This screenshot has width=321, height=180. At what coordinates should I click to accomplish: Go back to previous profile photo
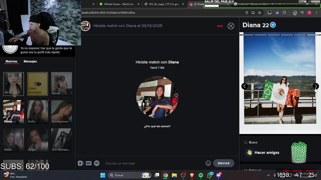point(245,86)
